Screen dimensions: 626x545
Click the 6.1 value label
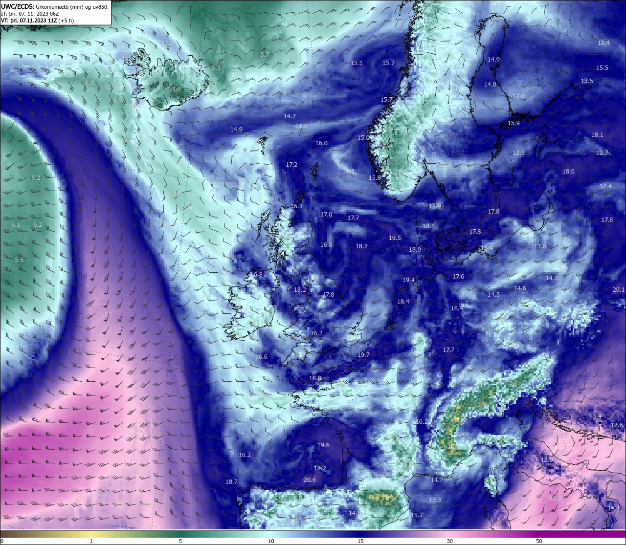point(16,225)
